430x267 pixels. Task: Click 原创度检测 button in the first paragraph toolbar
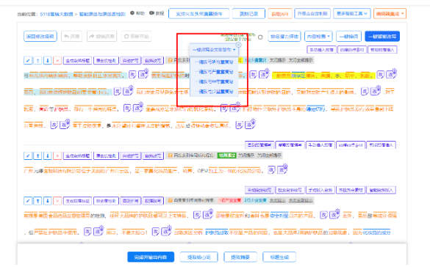106,60
